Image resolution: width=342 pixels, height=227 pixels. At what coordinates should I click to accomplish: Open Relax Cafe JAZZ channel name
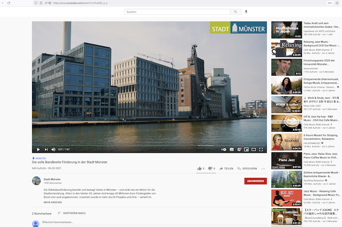(312, 106)
